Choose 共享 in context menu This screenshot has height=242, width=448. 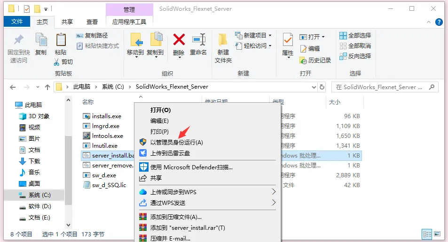tap(207, 178)
